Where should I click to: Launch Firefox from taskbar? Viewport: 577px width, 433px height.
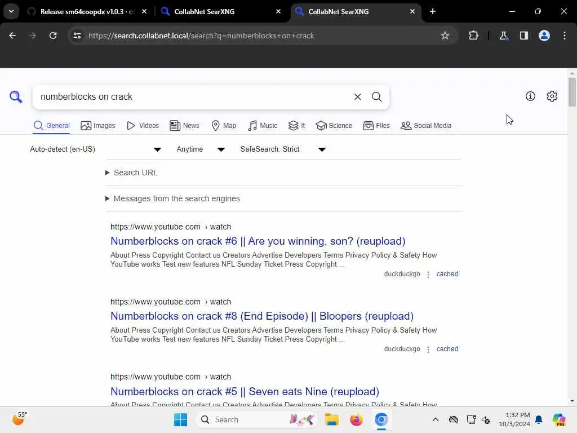pos(356,419)
